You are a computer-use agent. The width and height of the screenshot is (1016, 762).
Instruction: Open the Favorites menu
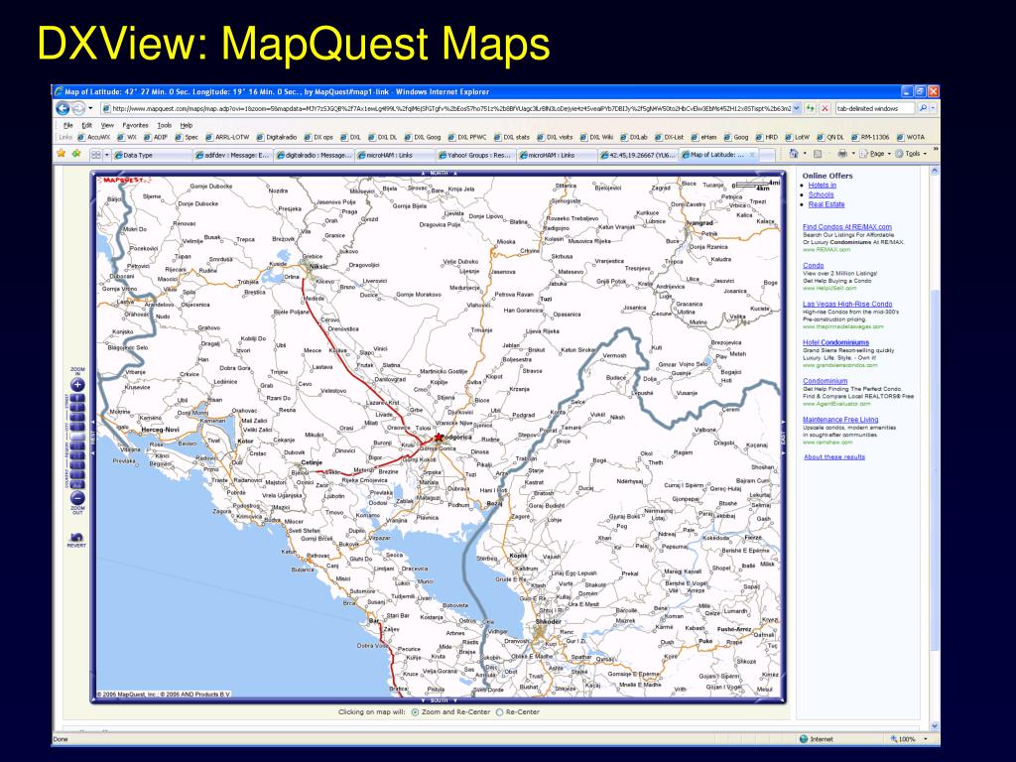coord(135,125)
